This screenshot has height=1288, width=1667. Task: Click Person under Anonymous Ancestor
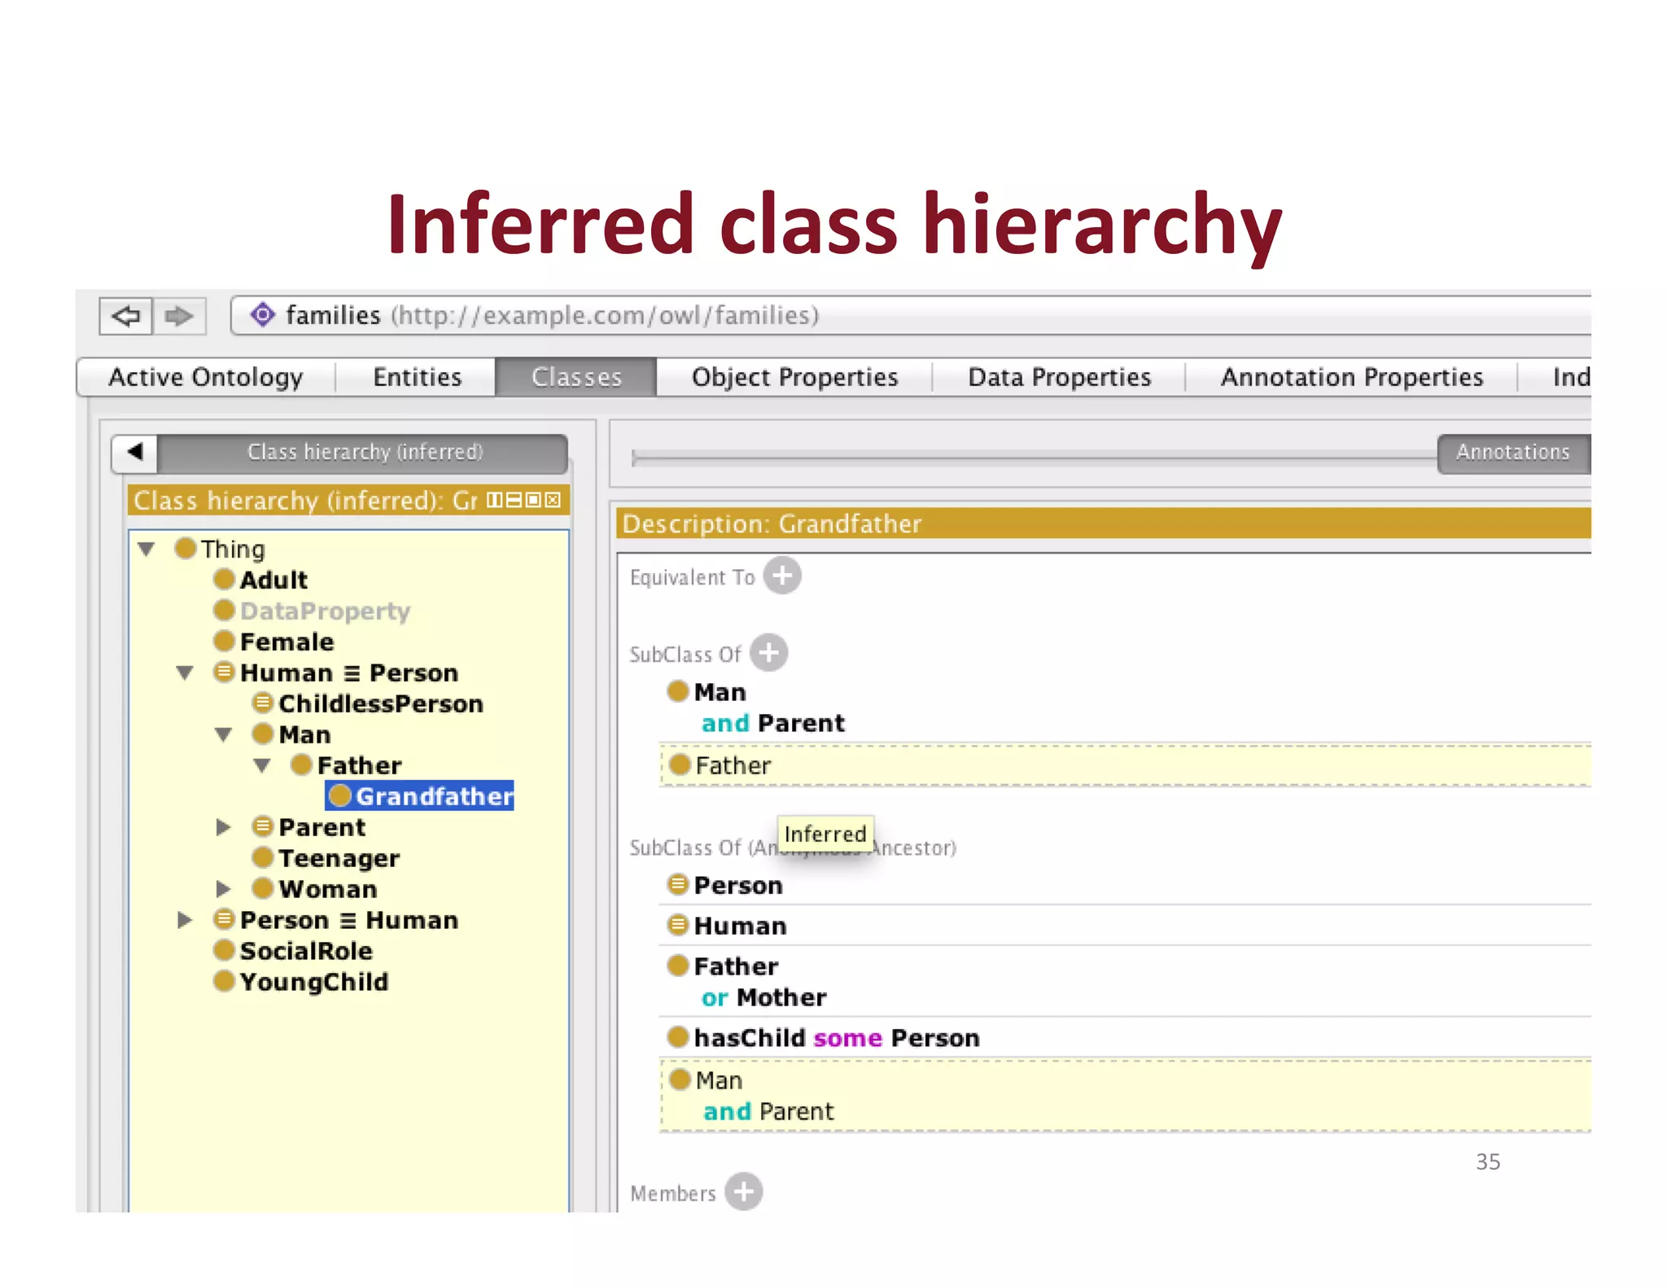coord(737,885)
